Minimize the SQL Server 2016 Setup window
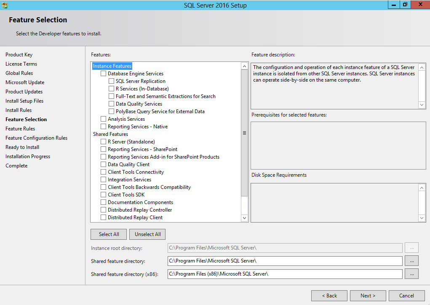 click(x=394, y=4)
